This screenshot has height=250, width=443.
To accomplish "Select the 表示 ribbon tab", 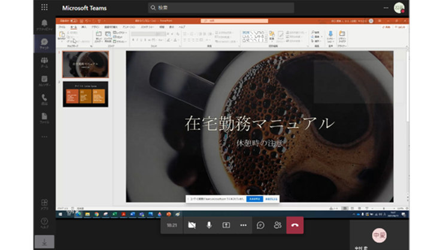I will point(171,27).
